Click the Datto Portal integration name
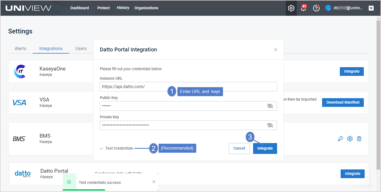 click(54, 171)
